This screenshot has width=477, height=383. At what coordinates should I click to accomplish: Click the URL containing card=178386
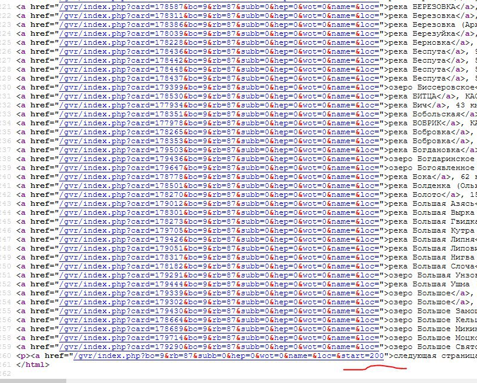click(219, 24)
